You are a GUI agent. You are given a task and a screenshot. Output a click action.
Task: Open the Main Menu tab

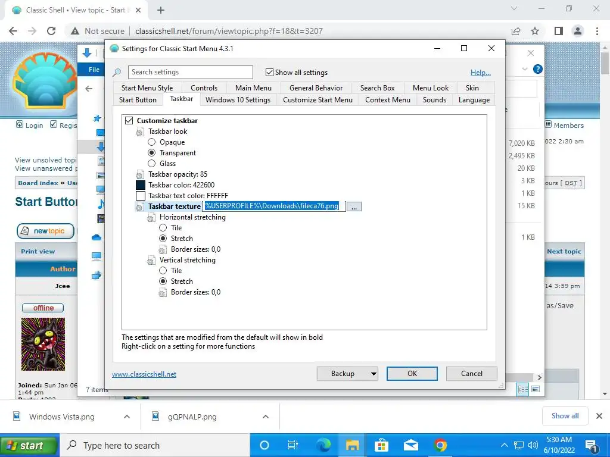point(253,88)
